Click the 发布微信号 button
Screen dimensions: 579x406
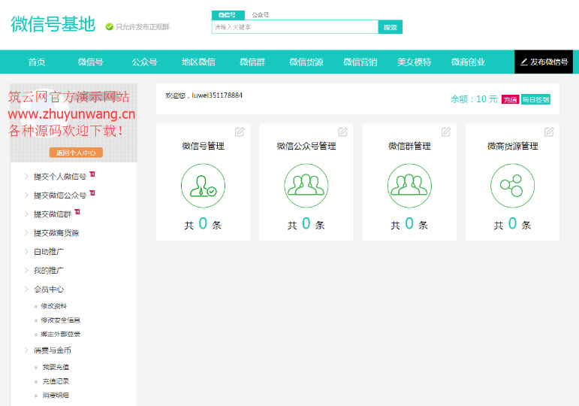coord(544,62)
